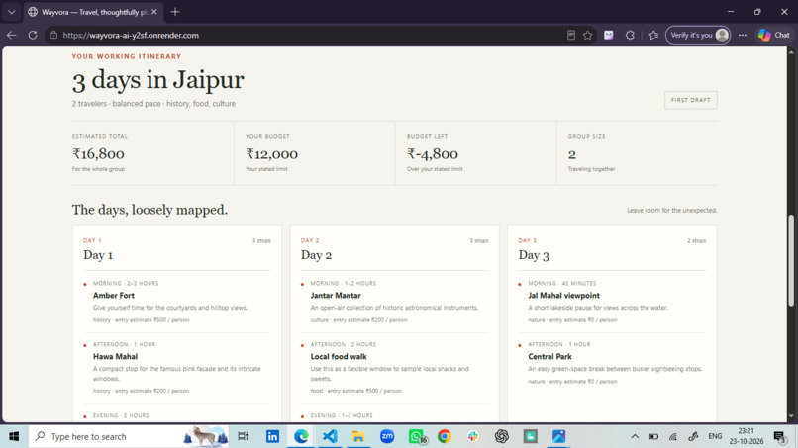Image resolution: width=798 pixels, height=448 pixels.
Task: Select the Estimated Total ₹16,800 value
Action: 98,153
